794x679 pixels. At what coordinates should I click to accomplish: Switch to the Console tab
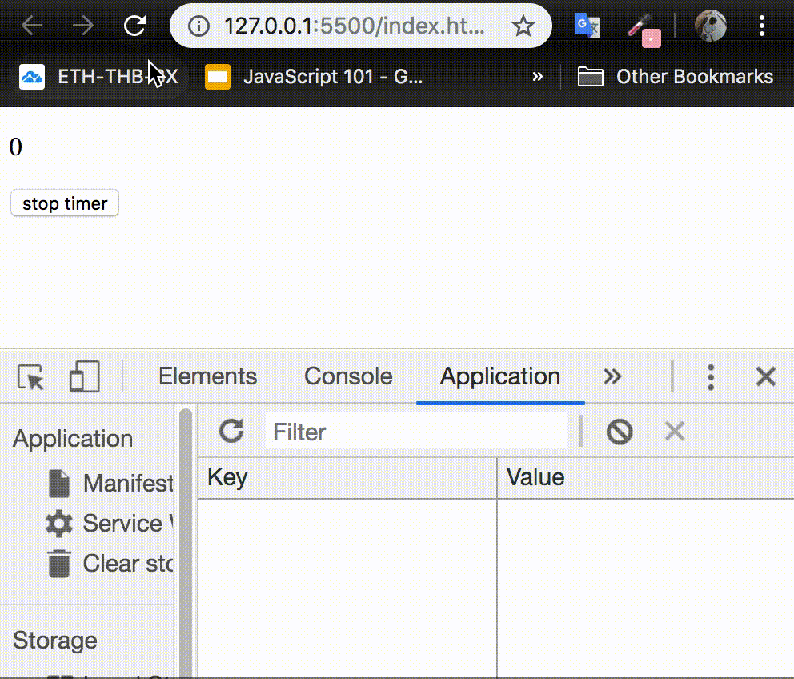(x=347, y=376)
